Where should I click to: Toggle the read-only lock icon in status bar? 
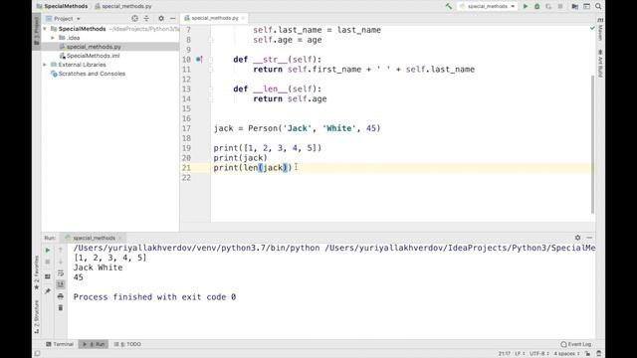[587, 354]
